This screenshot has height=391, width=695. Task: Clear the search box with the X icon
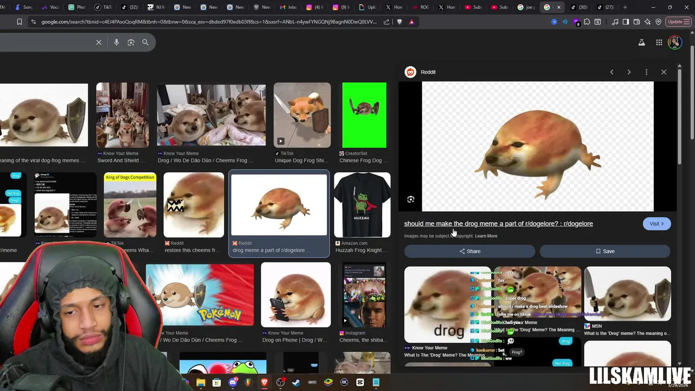[x=99, y=42]
